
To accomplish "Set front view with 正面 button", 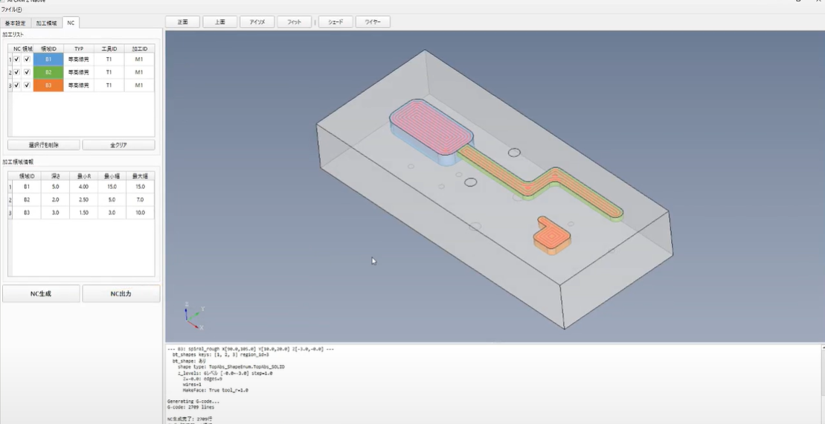I will click(182, 22).
